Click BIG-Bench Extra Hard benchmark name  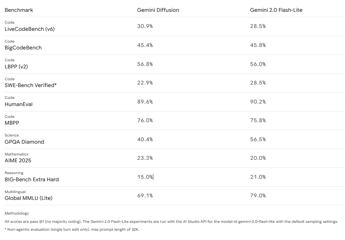coord(32,179)
